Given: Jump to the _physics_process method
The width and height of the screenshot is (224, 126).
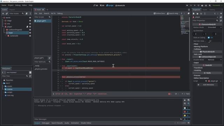Looking at the screenshot, I should coord(41,69).
